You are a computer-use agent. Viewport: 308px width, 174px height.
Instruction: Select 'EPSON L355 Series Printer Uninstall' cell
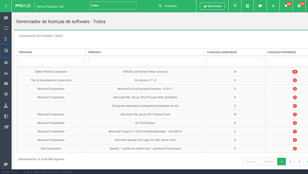pyautogui.click(x=145, y=72)
